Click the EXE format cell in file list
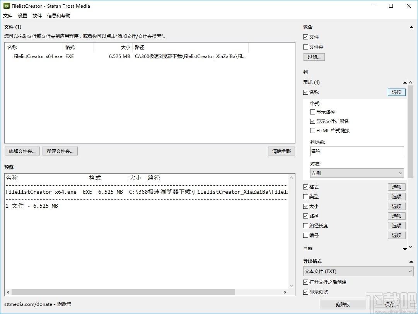 tap(70, 56)
